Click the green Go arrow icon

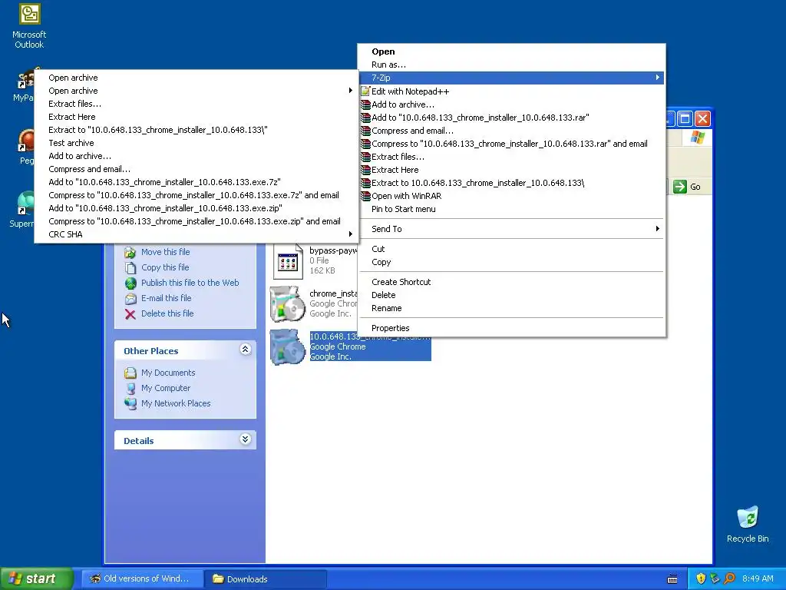pos(680,187)
